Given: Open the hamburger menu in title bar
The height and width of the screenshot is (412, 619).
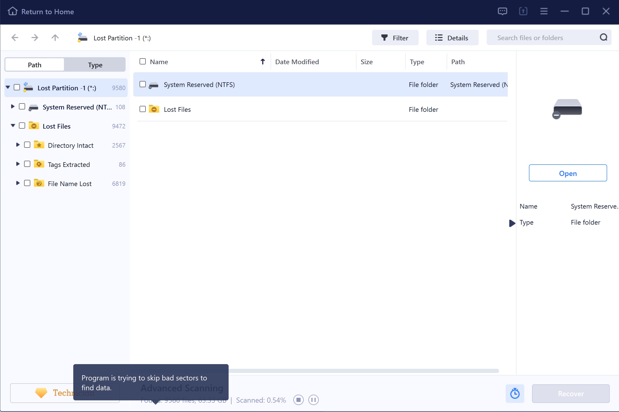Looking at the screenshot, I should pos(544,11).
